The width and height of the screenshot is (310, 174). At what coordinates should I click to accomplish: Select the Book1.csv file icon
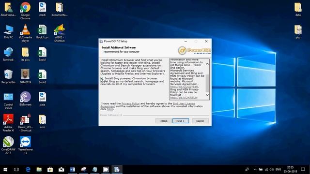point(42,31)
